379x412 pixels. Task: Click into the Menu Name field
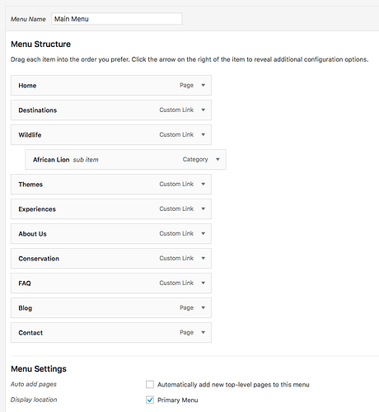(x=117, y=19)
